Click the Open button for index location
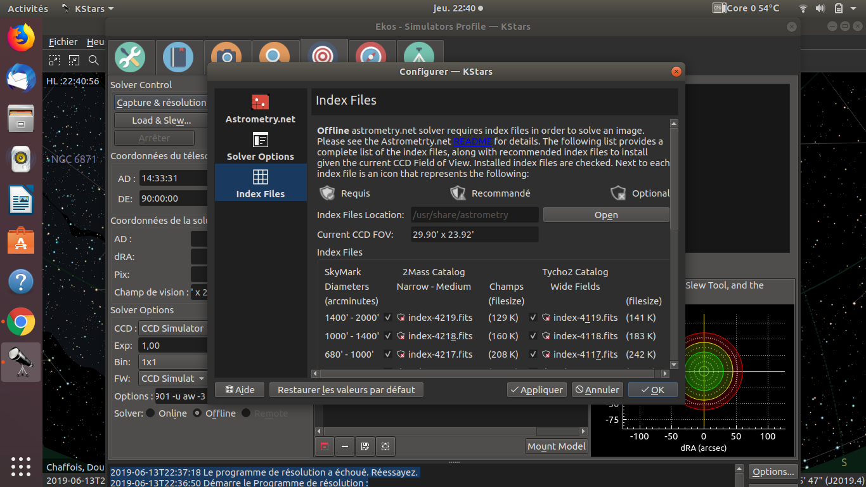 point(606,215)
